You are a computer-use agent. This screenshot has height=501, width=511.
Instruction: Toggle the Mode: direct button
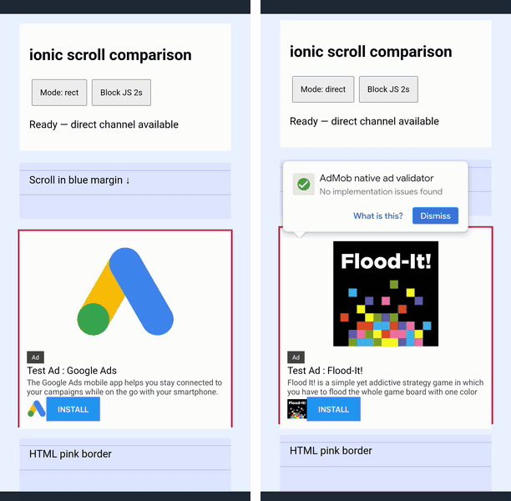[323, 89]
